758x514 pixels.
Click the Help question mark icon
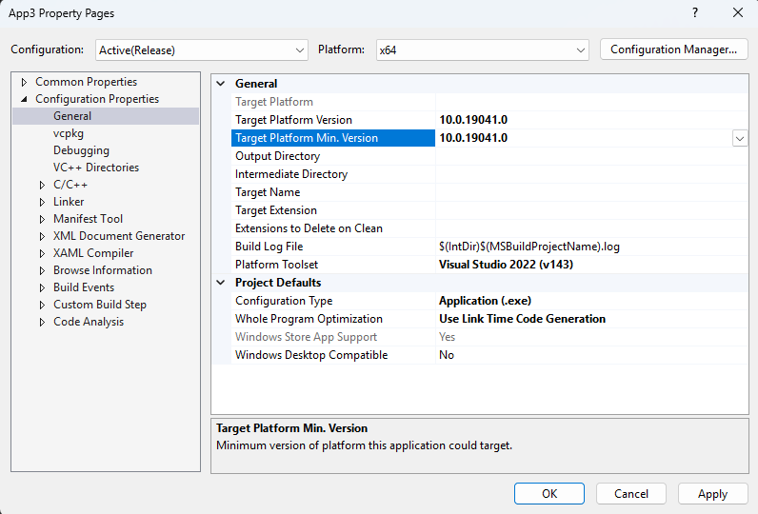pyautogui.click(x=694, y=13)
